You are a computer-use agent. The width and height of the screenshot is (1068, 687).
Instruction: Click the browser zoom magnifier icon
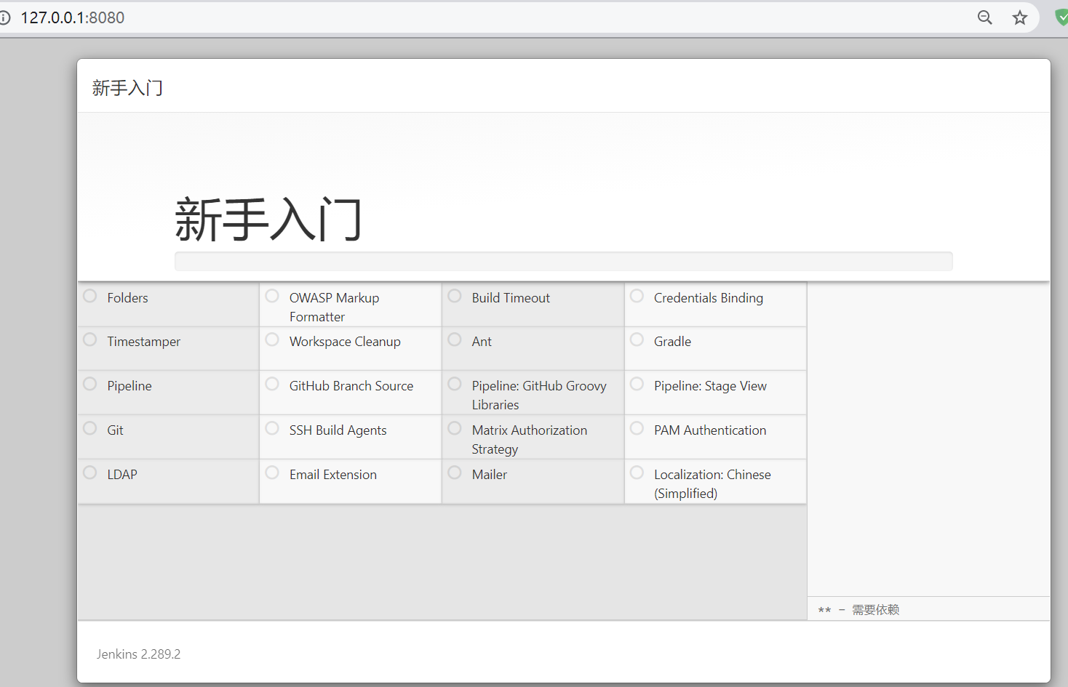click(x=984, y=17)
